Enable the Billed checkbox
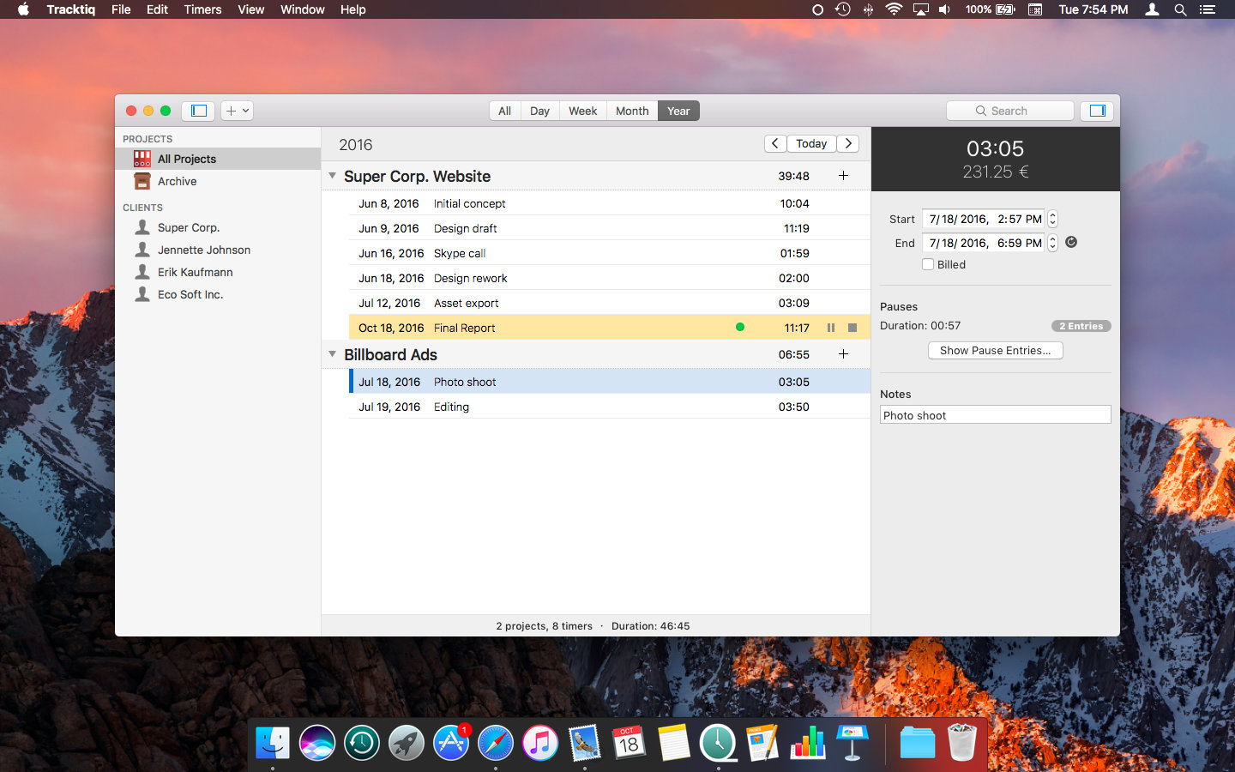The width and height of the screenshot is (1235, 772). (x=927, y=264)
